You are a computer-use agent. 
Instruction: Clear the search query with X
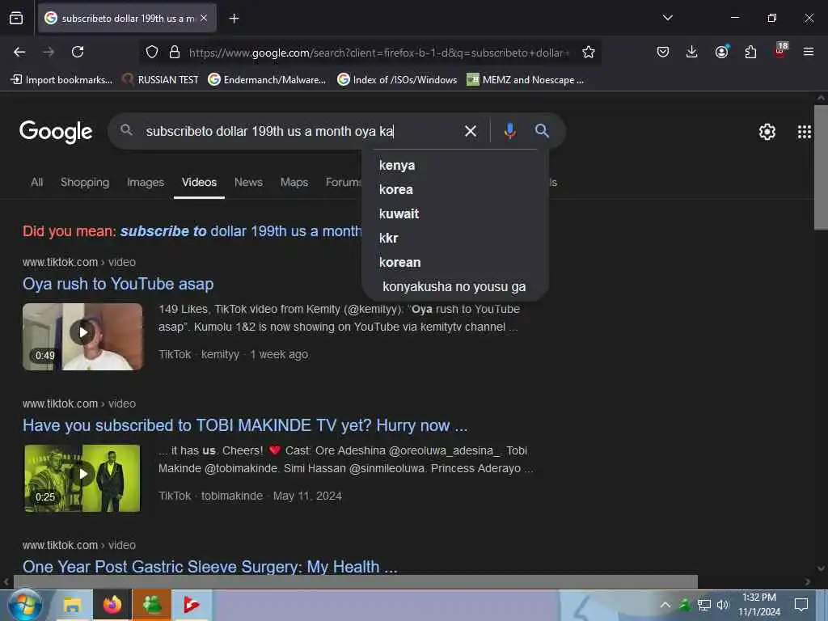pyautogui.click(x=470, y=131)
